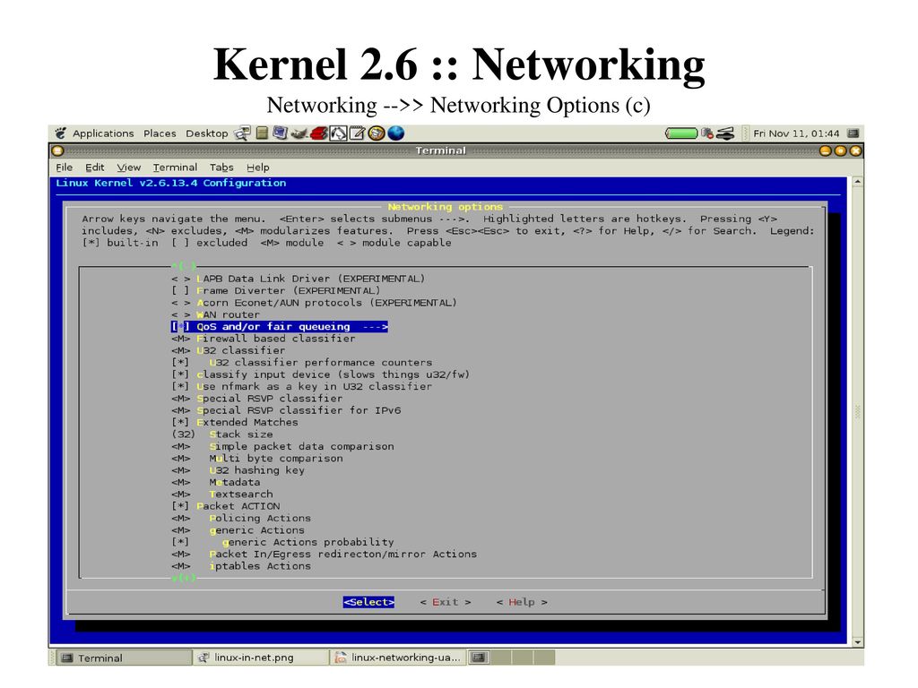Viewport: 918px width, 688px height.
Task: Toggle LAPB Data Link Driver option
Action: pyautogui.click(x=299, y=279)
